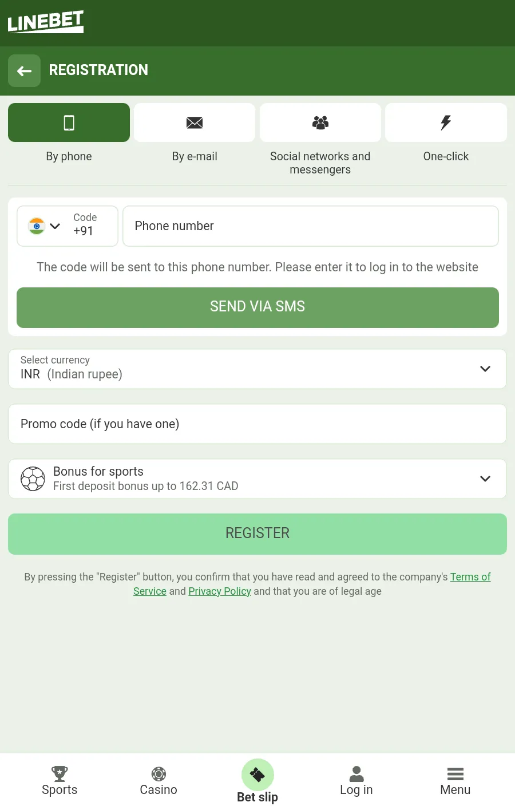Open the Bet slip ticket icon
The width and height of the screenshot is (515, 810).
pyautogui.click(x=257, y=775)
